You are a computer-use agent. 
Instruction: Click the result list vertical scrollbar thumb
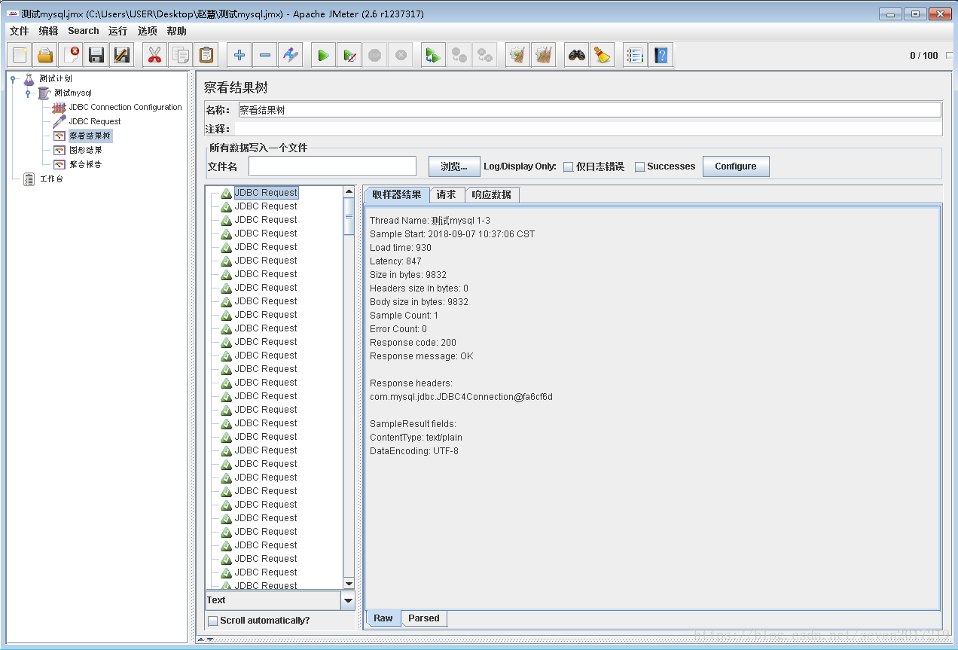point(349,217)
